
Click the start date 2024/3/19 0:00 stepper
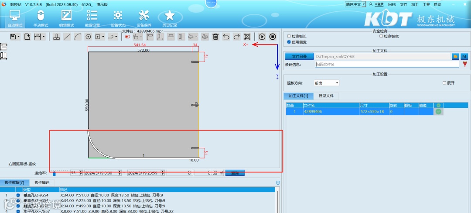pos(120,173)
